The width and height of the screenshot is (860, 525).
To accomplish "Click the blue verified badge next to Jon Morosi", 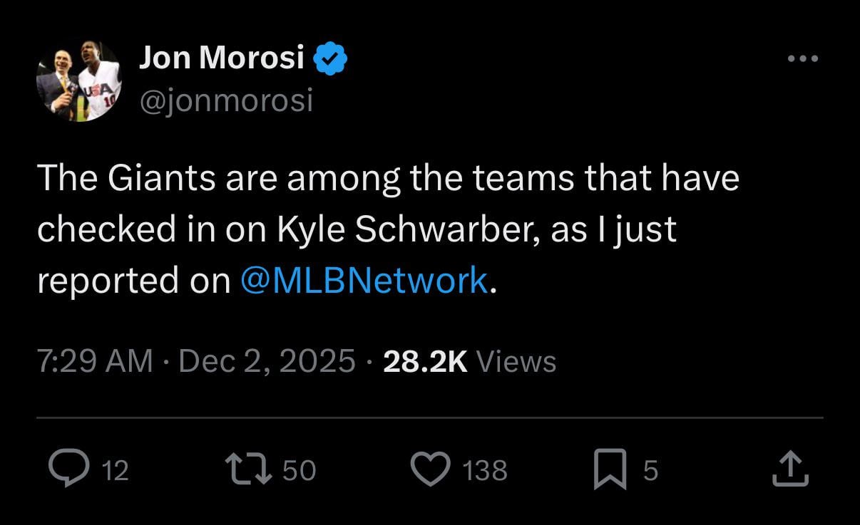I will [x=329, y=56].
